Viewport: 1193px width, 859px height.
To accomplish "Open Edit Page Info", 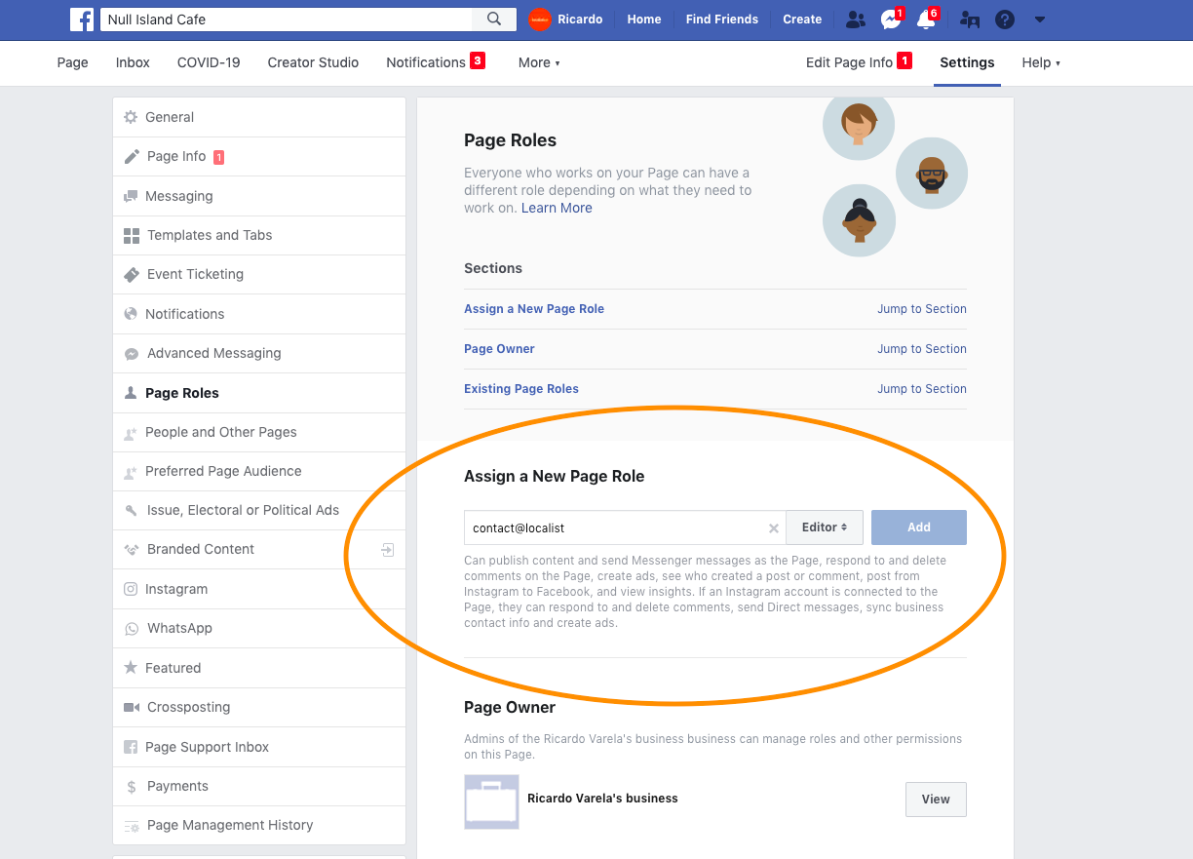I will (x=859, y=62).
